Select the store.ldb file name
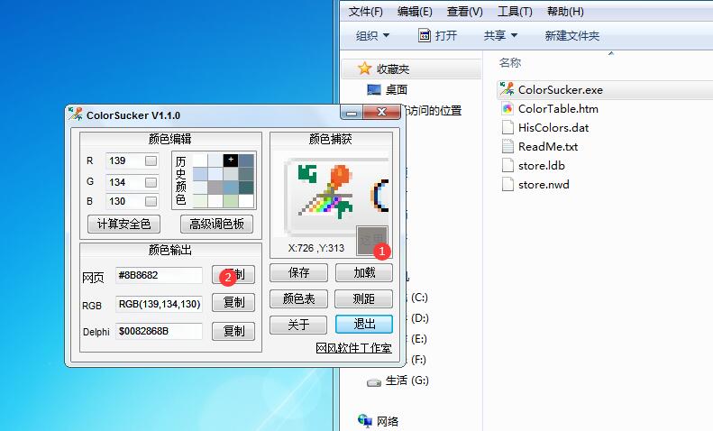 tap(541, 166)
